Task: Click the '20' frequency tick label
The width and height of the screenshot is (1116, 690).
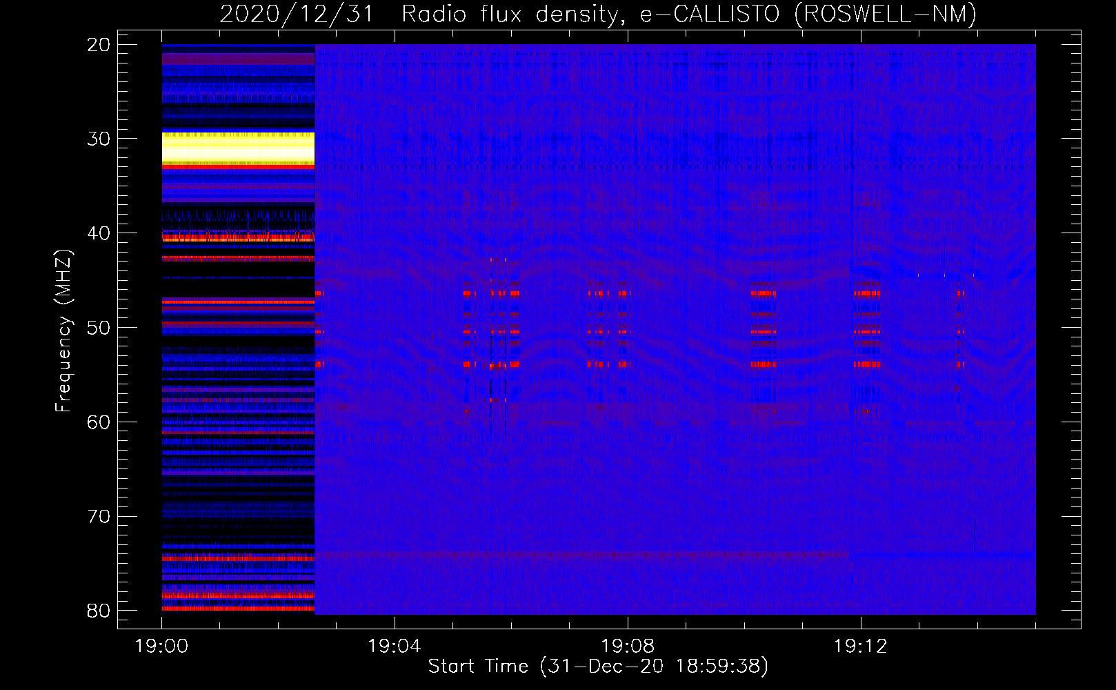Action: click(99, 45)
